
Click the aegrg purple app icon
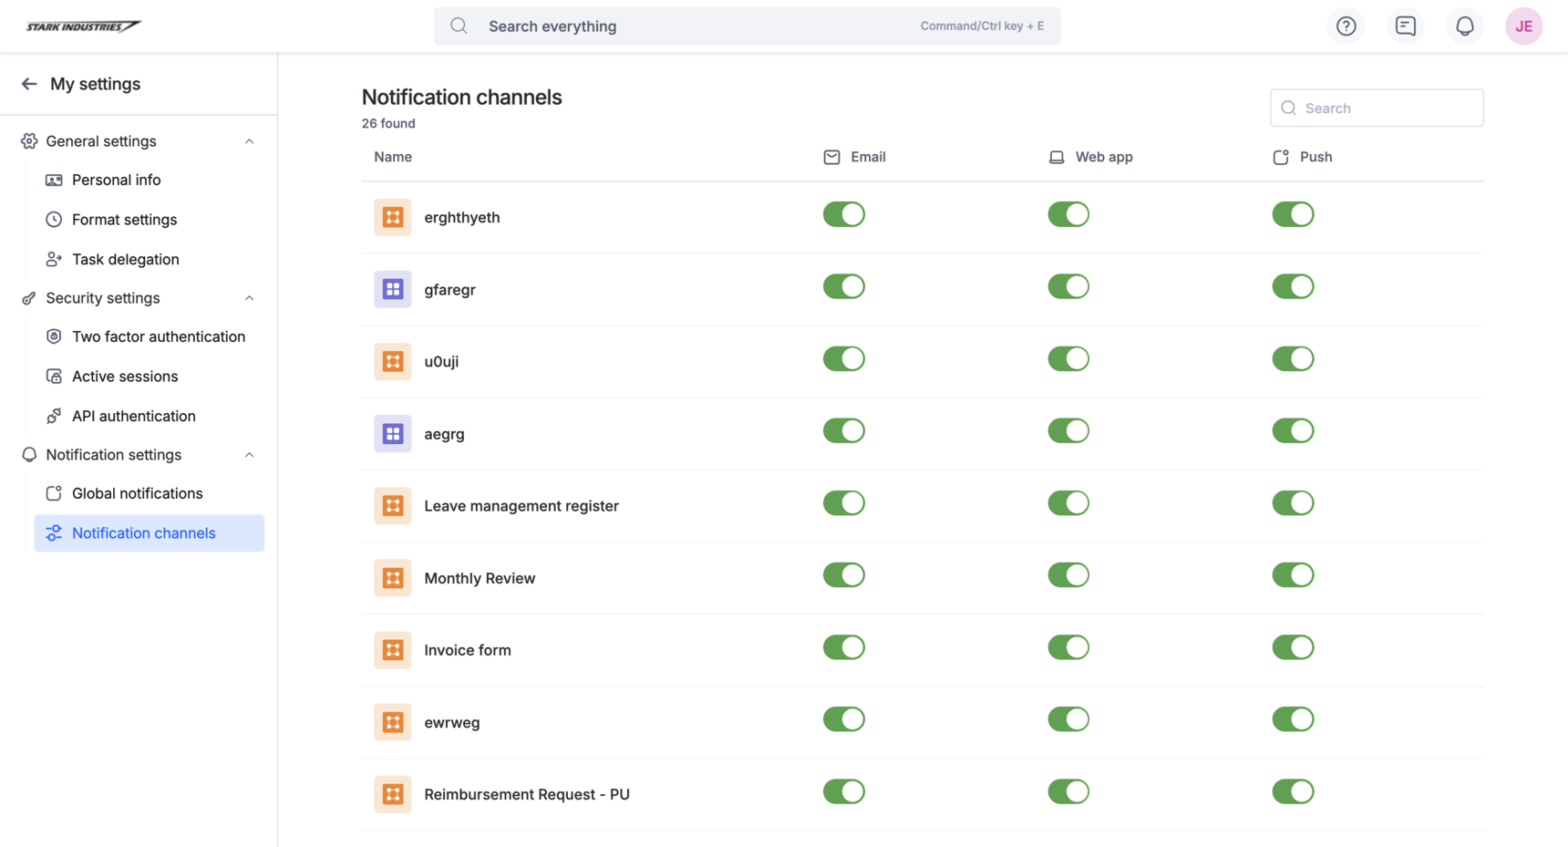pos(393,433)
